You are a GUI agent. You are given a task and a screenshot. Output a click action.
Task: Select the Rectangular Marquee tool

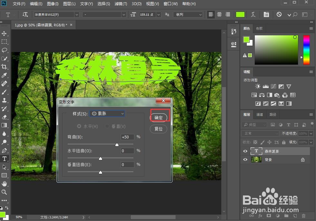click(4, 41)
